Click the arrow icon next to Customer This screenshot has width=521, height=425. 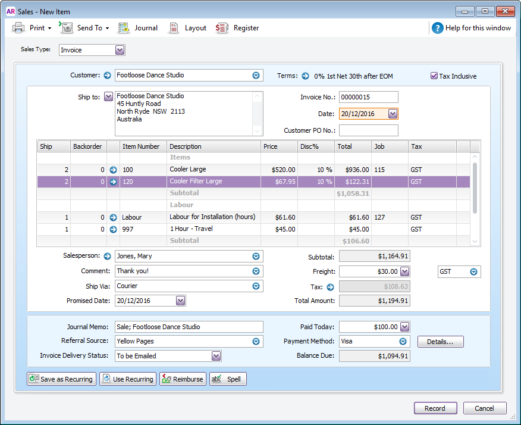coord(107,76)
